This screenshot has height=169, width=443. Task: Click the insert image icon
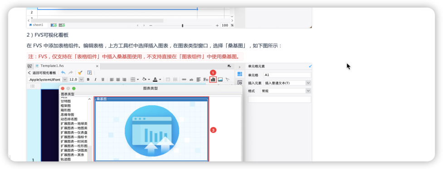(220, 80)
